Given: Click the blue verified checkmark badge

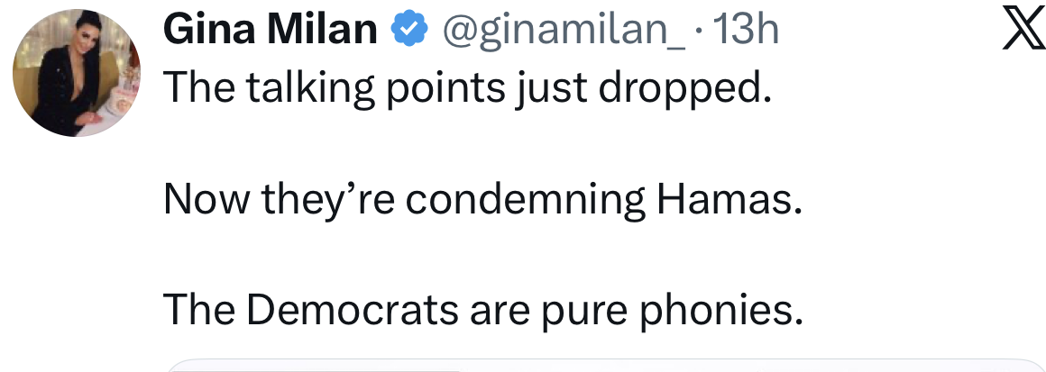Looking at the screenshot, I should [x=408, y=32].
